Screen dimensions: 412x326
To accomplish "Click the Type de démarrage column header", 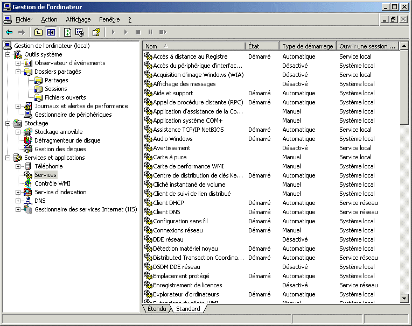I will click(x=308, y=46).
